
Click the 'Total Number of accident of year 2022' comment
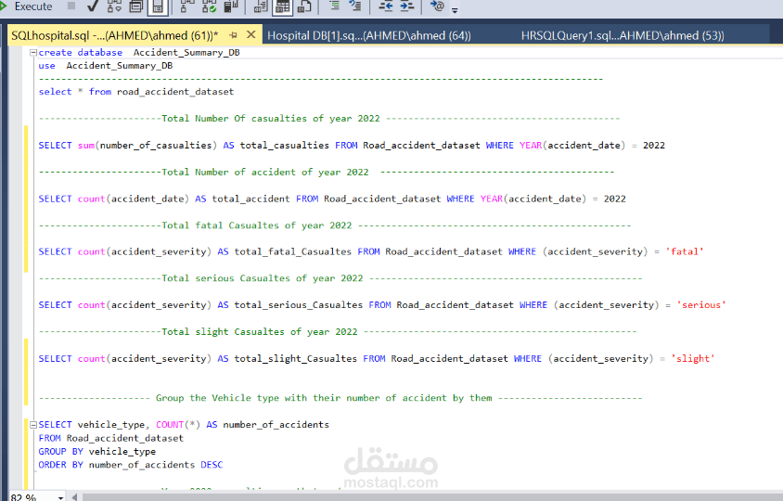(265, 172)
